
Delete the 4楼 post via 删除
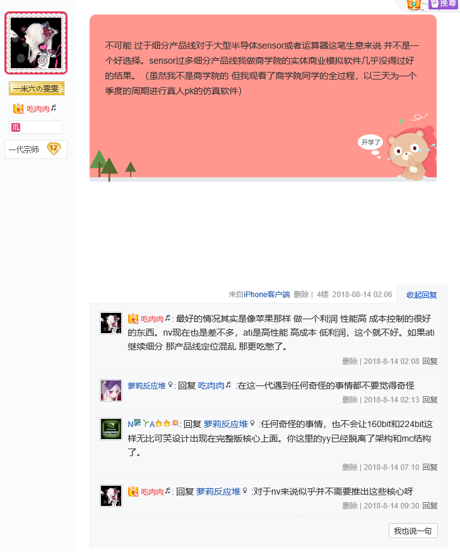pos(301,295)
